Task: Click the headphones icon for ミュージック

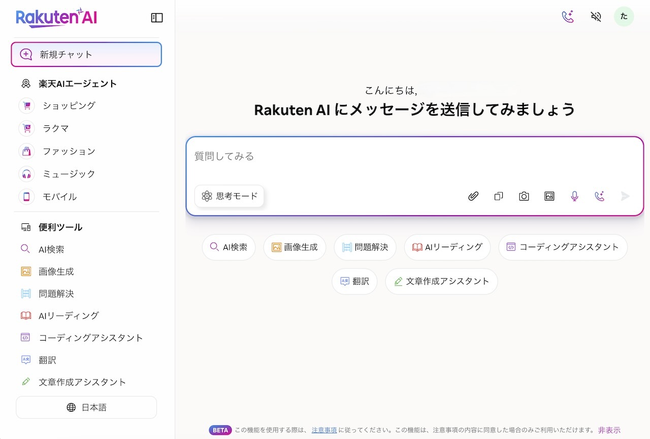Action: point(26,174)
